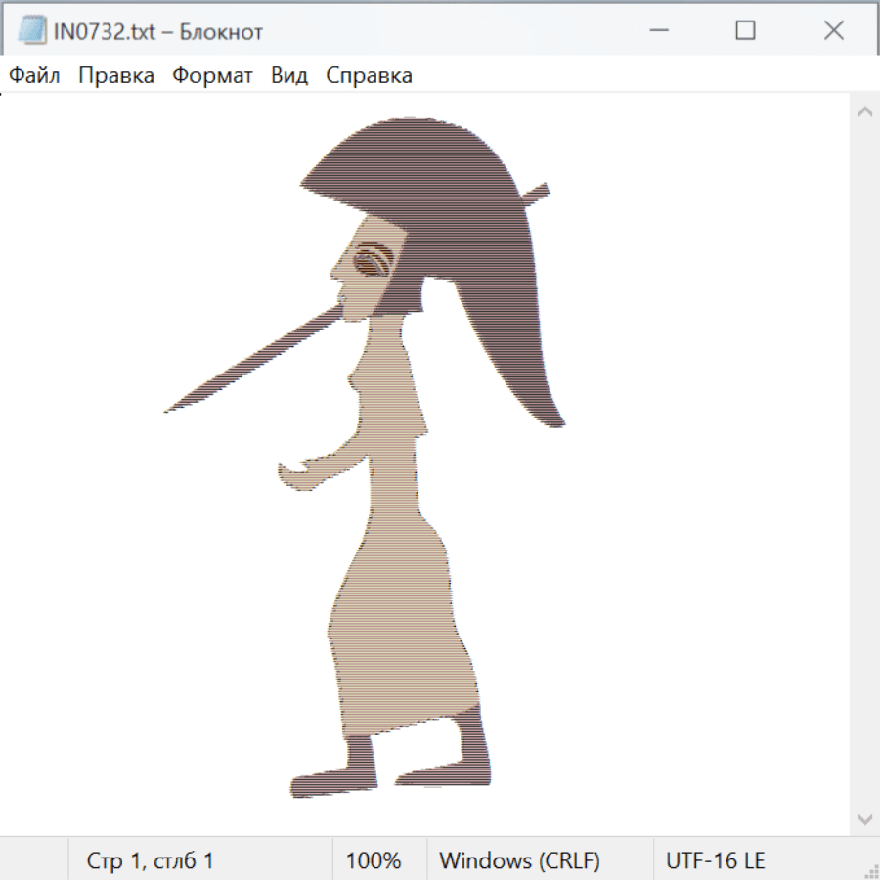Open the Правка menu

[116, 76]
